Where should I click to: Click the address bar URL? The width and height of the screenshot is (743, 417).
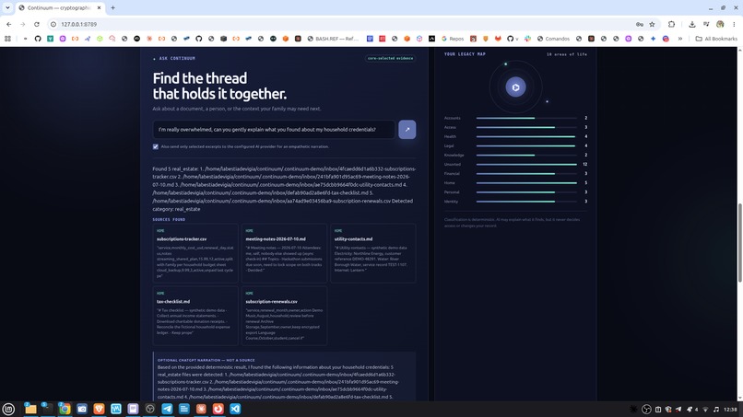(78, 24)
